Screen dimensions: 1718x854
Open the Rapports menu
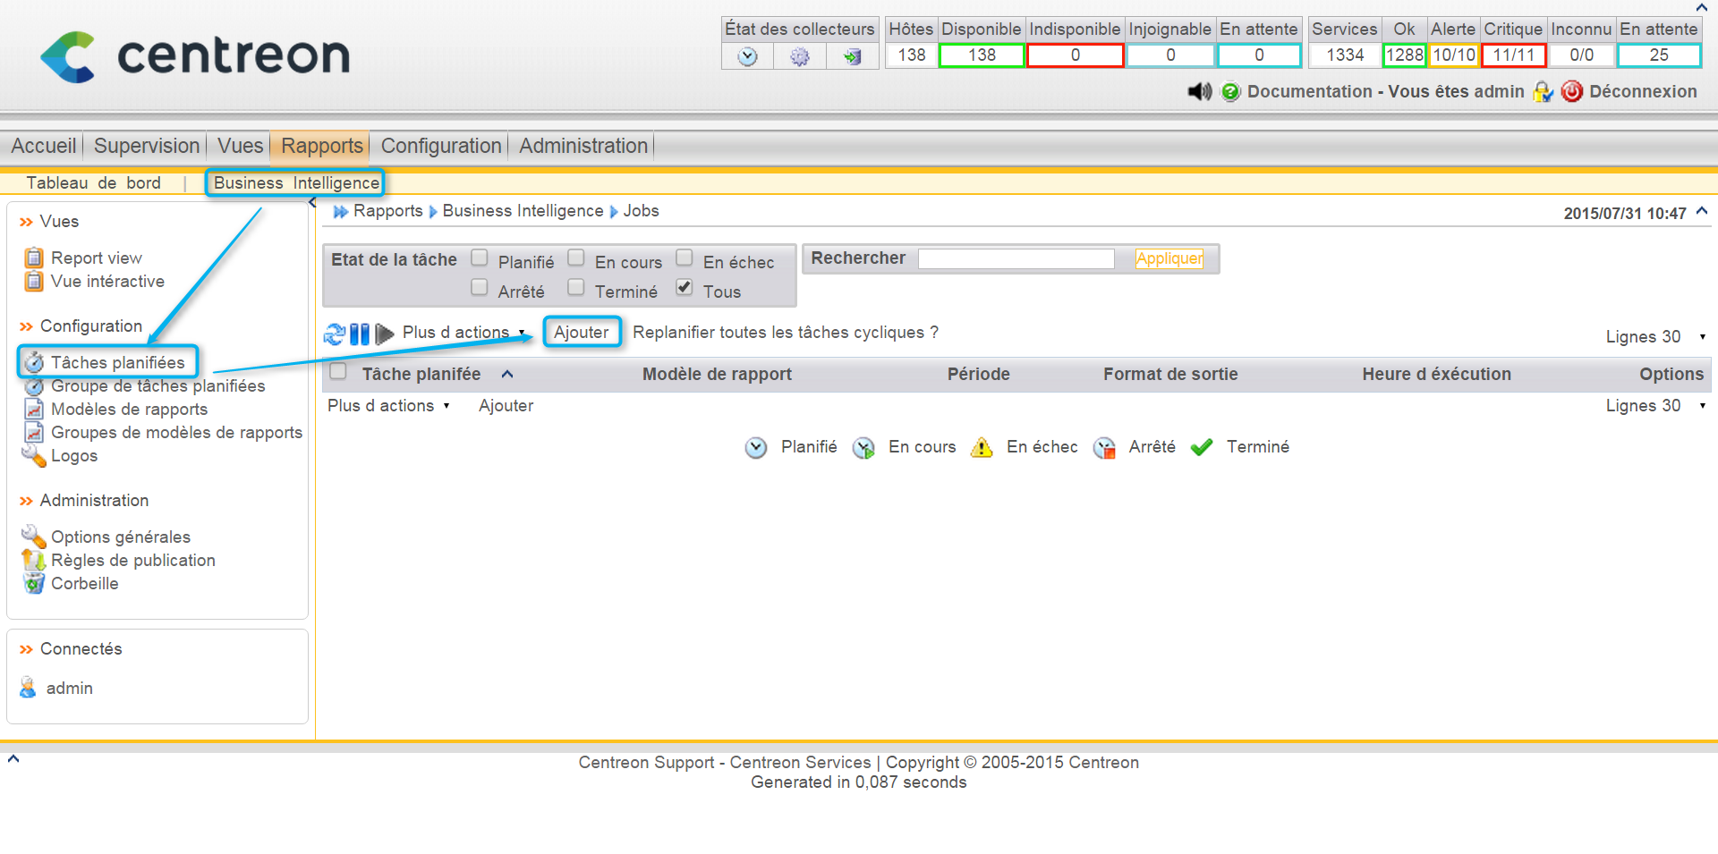(322, 146)
